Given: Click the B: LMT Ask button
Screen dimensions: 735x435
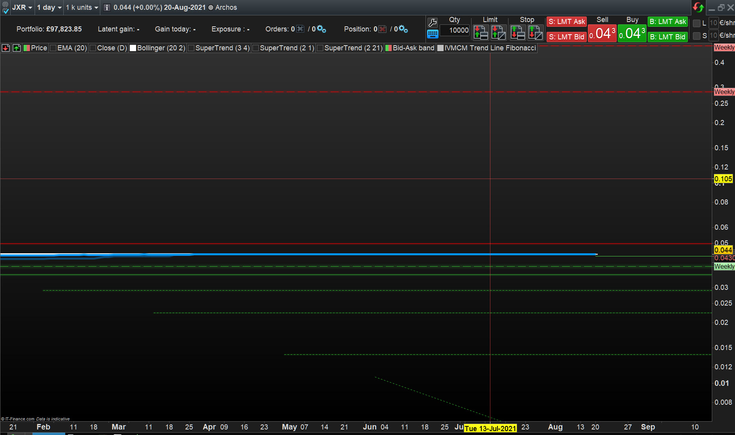Looking at the screenshot, I should (x=668, y=22).
